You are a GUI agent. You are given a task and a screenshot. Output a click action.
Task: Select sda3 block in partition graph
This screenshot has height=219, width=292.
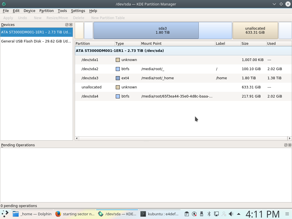163,30
